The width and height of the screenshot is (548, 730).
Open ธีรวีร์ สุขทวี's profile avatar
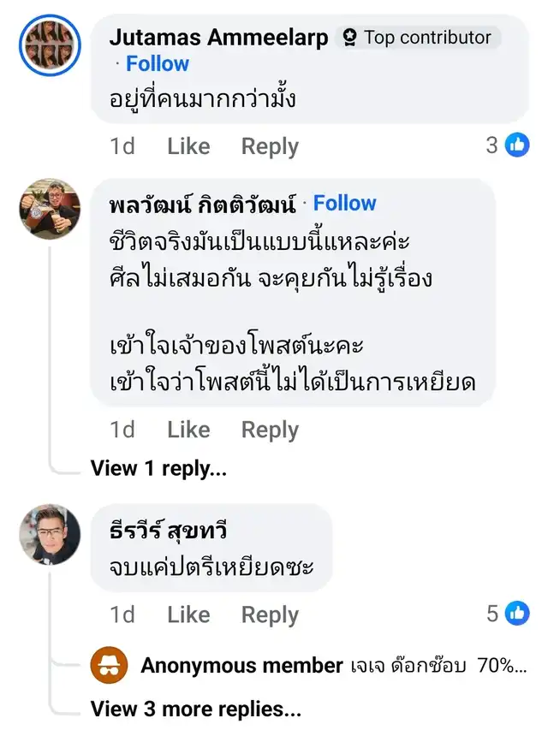tap(50, 534)
